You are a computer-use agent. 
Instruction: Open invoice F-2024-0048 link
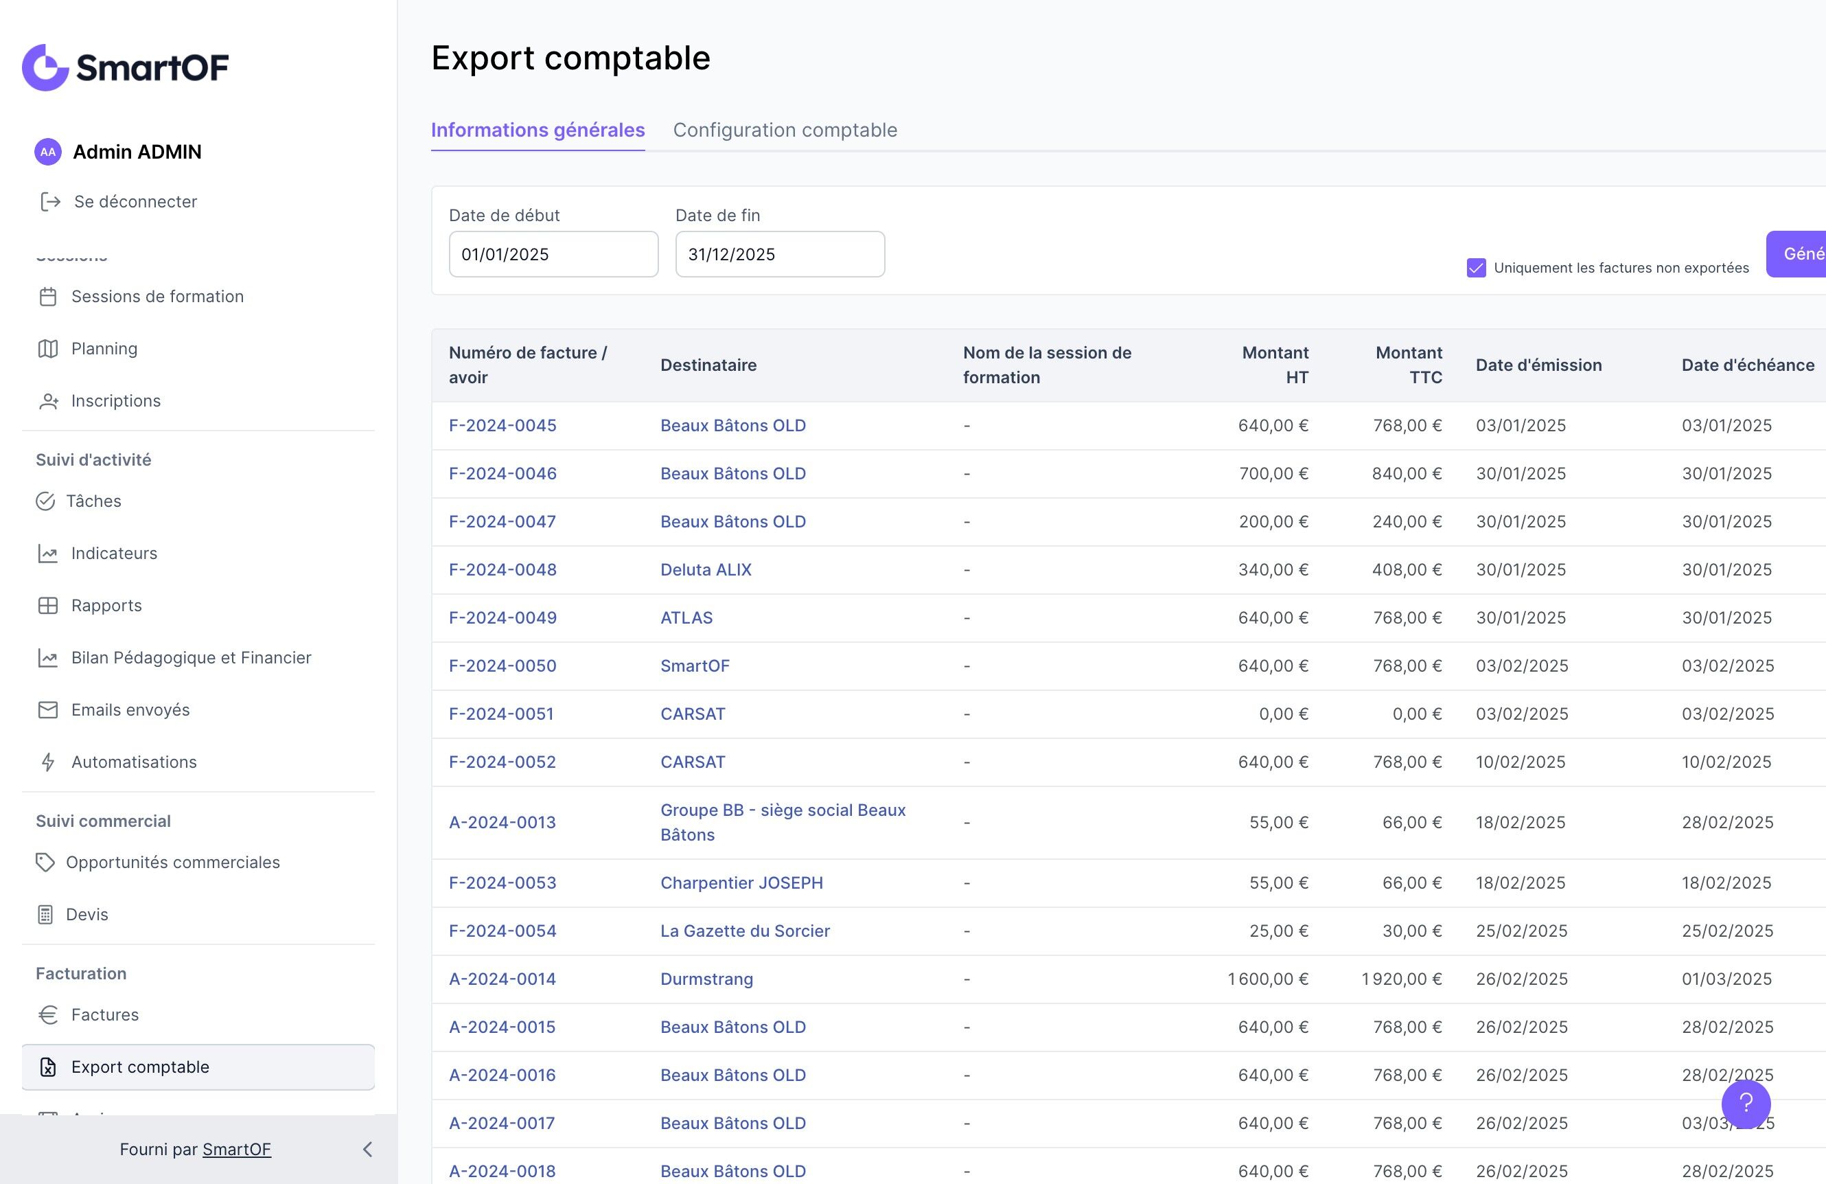(x=502, y=569)
